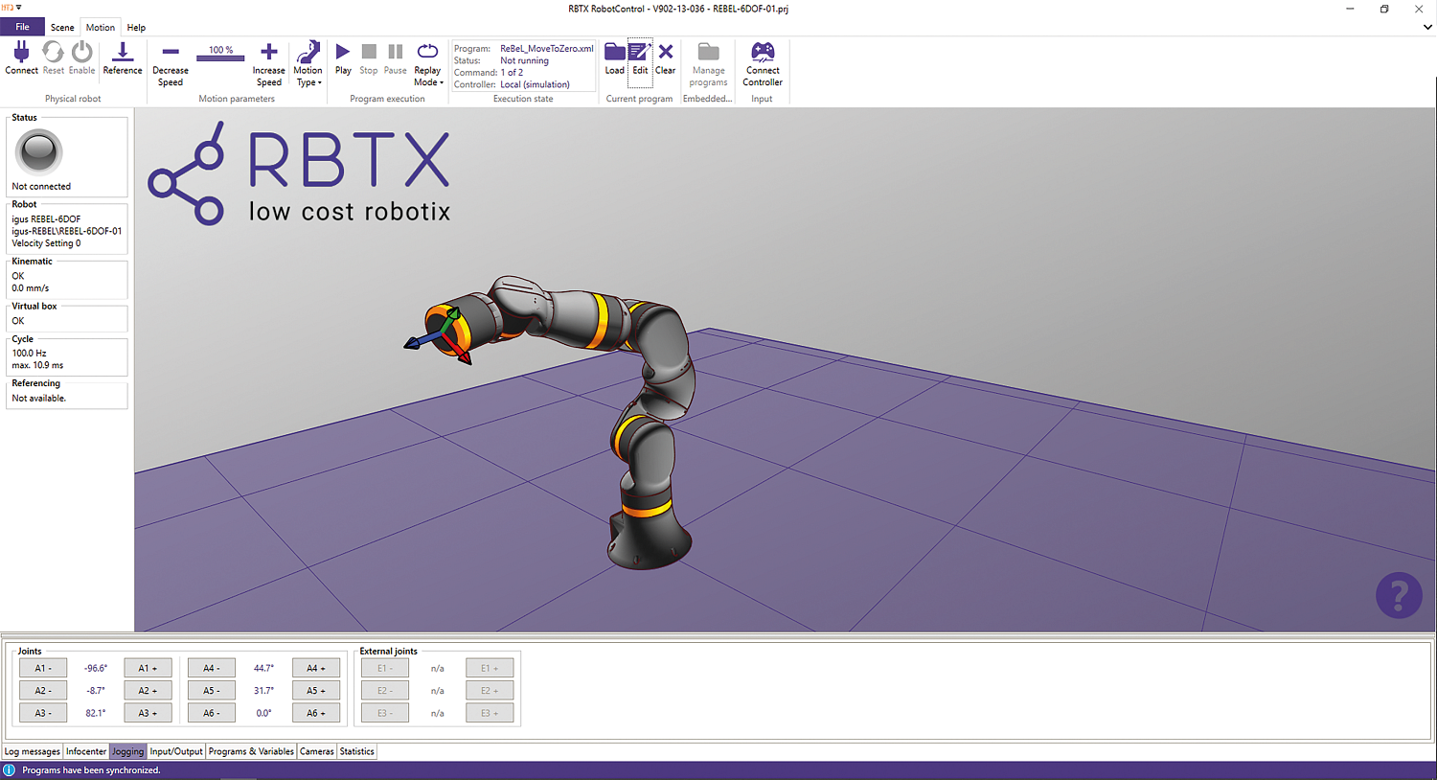
Task: Click Decrease Speed minus icon
Action: click(171, 52)
